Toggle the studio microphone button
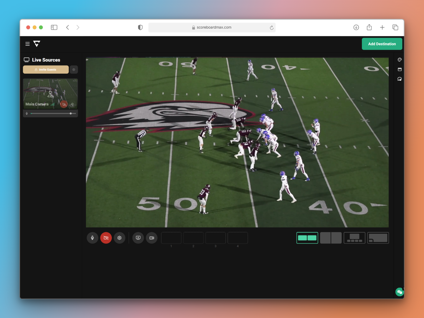Viewport: 424px width, 318px height. click(x=92, y=238)
